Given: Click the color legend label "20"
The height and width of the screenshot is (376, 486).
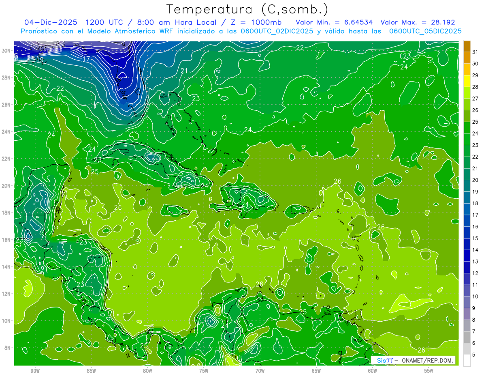Looking at the screenshot, I should [475, 180].
